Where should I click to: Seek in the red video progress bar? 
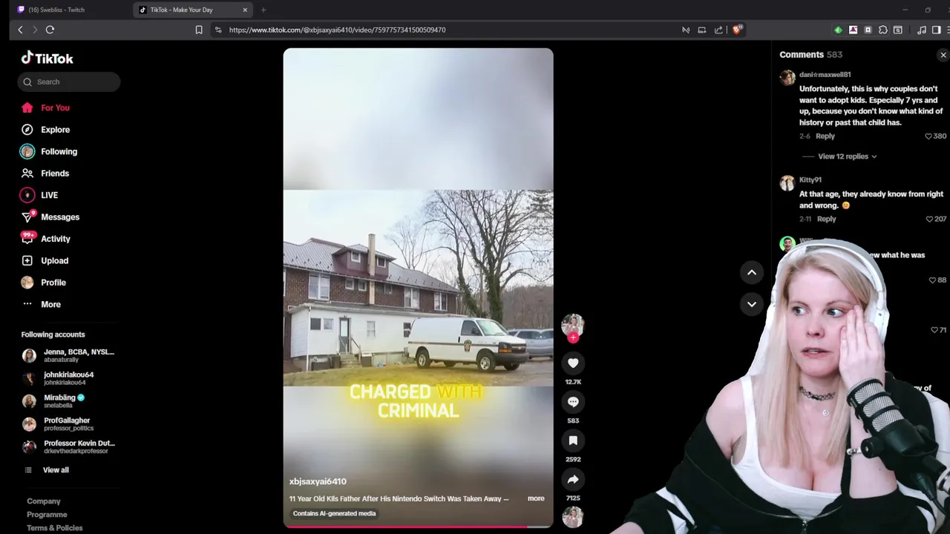[418, 527]
